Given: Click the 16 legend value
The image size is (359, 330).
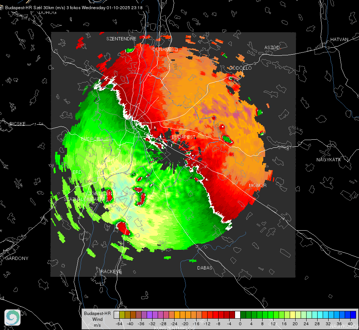Looking at the screenshot, I should [x=284, y=324].
